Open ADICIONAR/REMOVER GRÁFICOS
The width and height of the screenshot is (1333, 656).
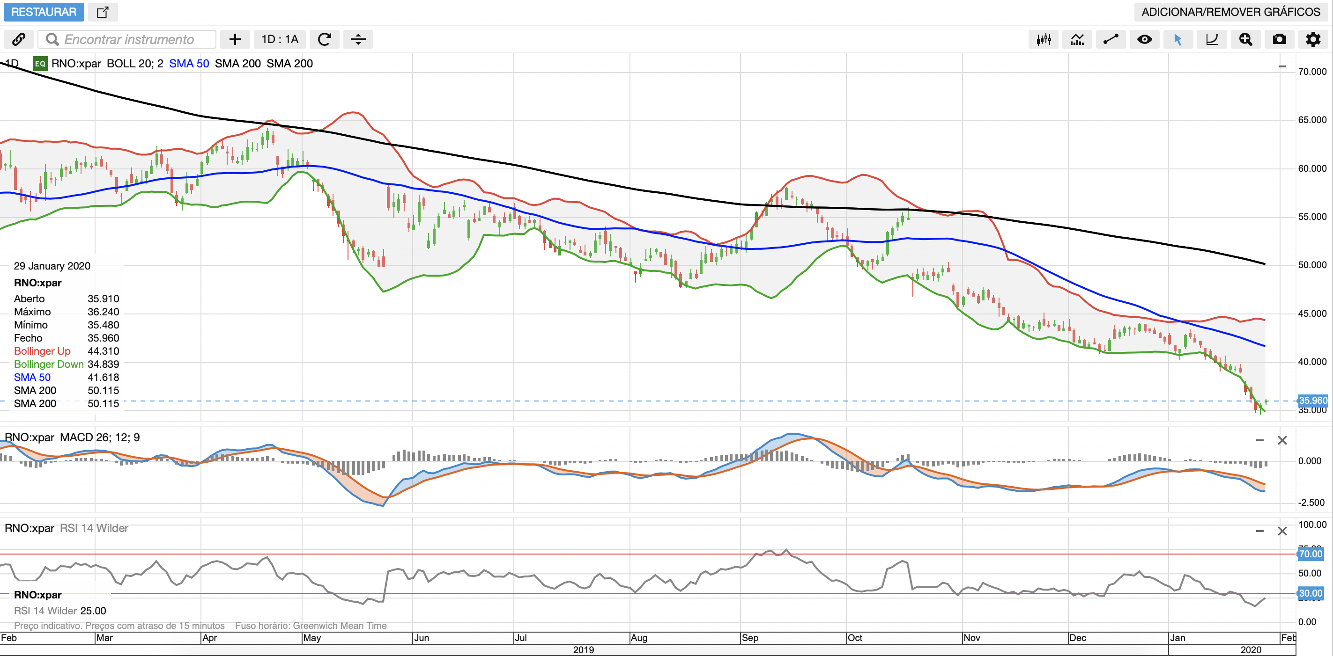point(1230,12)
